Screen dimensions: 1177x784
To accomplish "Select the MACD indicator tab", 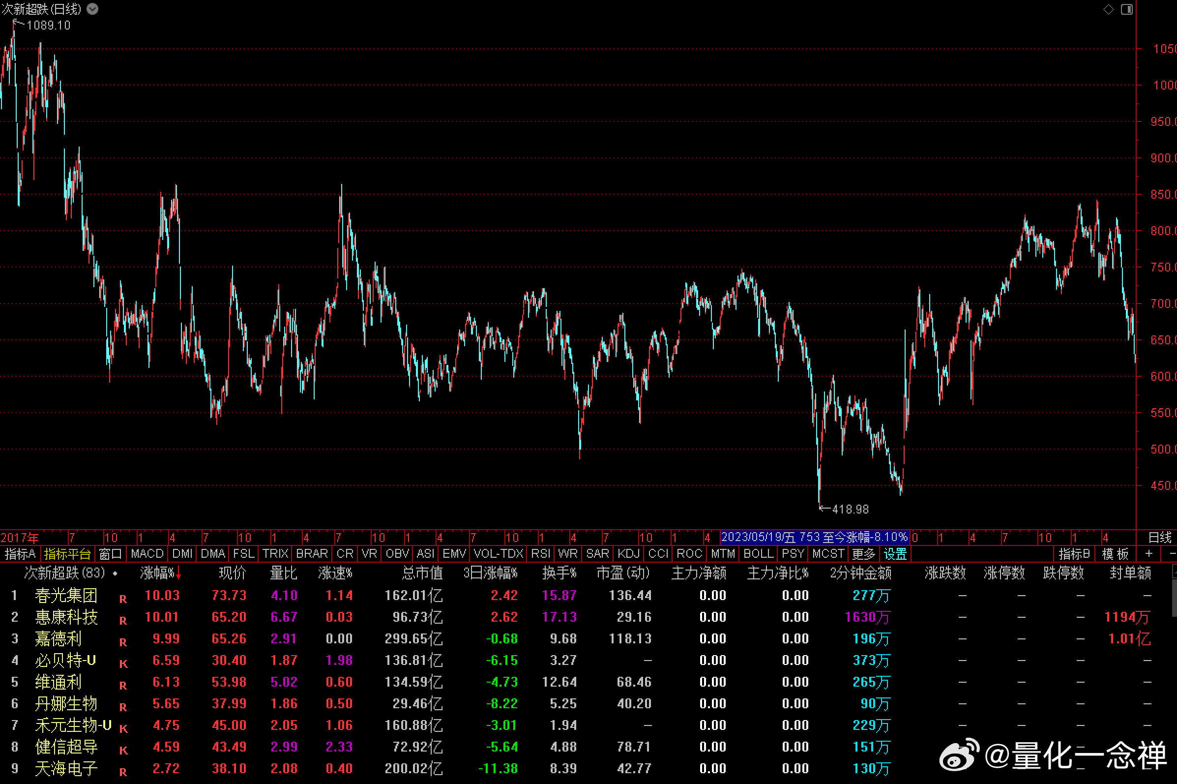I will (x=147, y=553).
